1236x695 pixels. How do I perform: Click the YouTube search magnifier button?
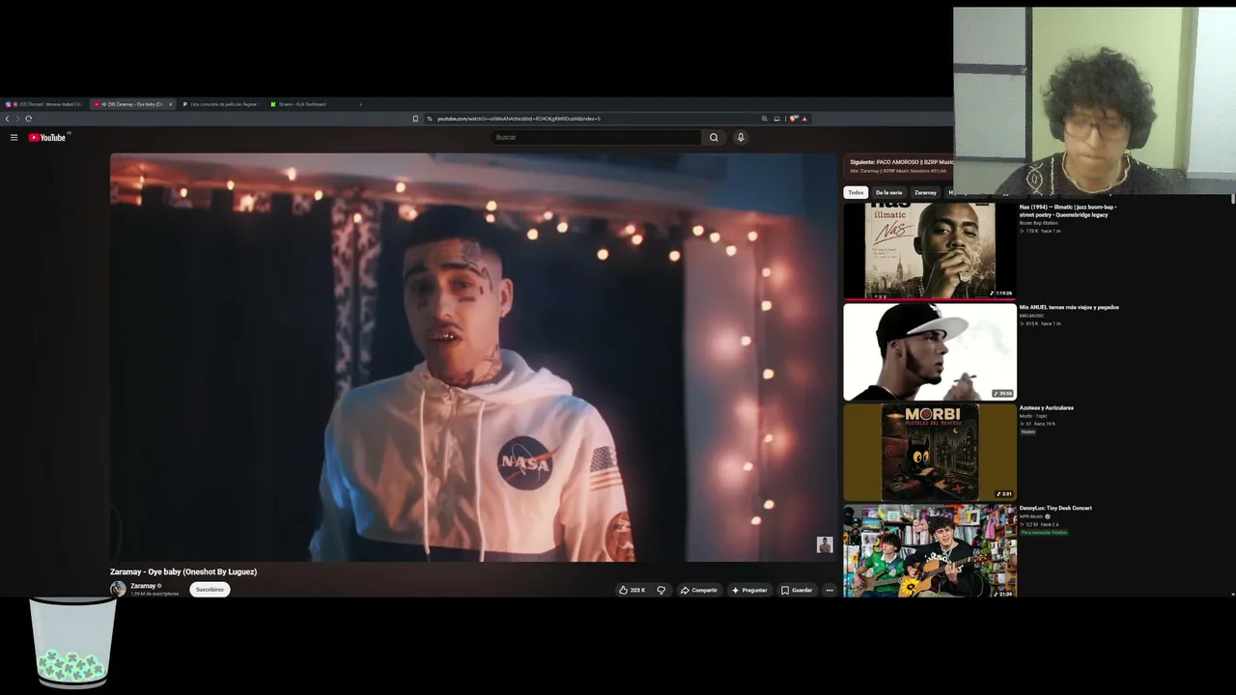pos(714,137)
